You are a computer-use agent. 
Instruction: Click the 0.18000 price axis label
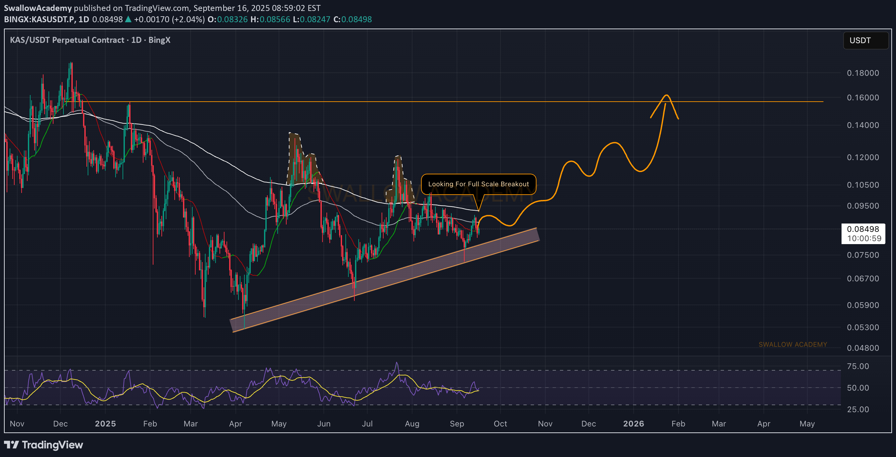(x=863, y=73)
